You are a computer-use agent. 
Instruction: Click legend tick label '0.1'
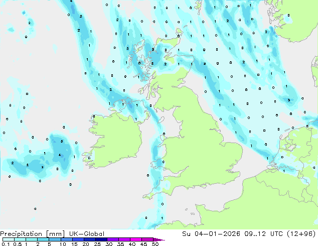point(6,244)
